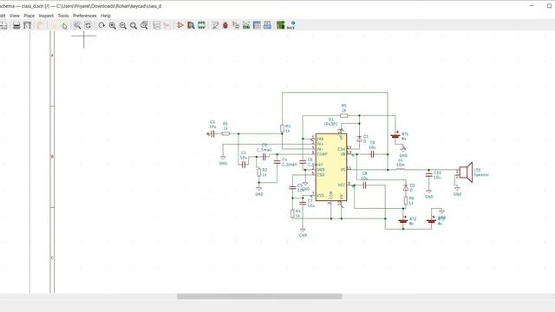The image size is (555, 312).
Task: Click Zoom to Fit icon
Action: 134,25
